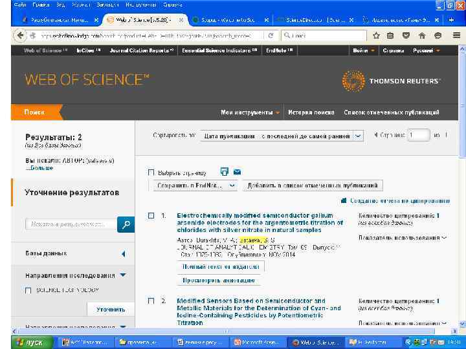Open Essential Science Indicators menu item
466x349 pixels.
pyautogui.click(x=219, y=51)
